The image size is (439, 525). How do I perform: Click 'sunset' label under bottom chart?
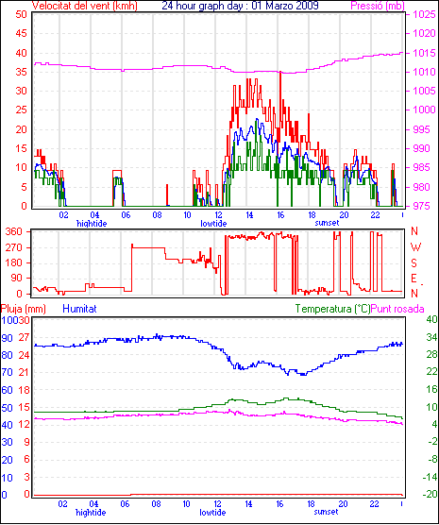tap(326, 512)
